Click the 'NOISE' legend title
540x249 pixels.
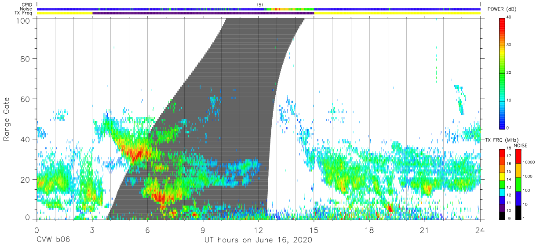point(520,145)
